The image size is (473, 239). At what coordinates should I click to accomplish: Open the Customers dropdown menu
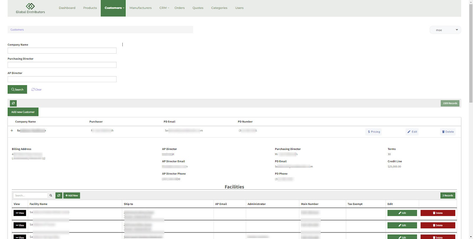tap(113, 8)
